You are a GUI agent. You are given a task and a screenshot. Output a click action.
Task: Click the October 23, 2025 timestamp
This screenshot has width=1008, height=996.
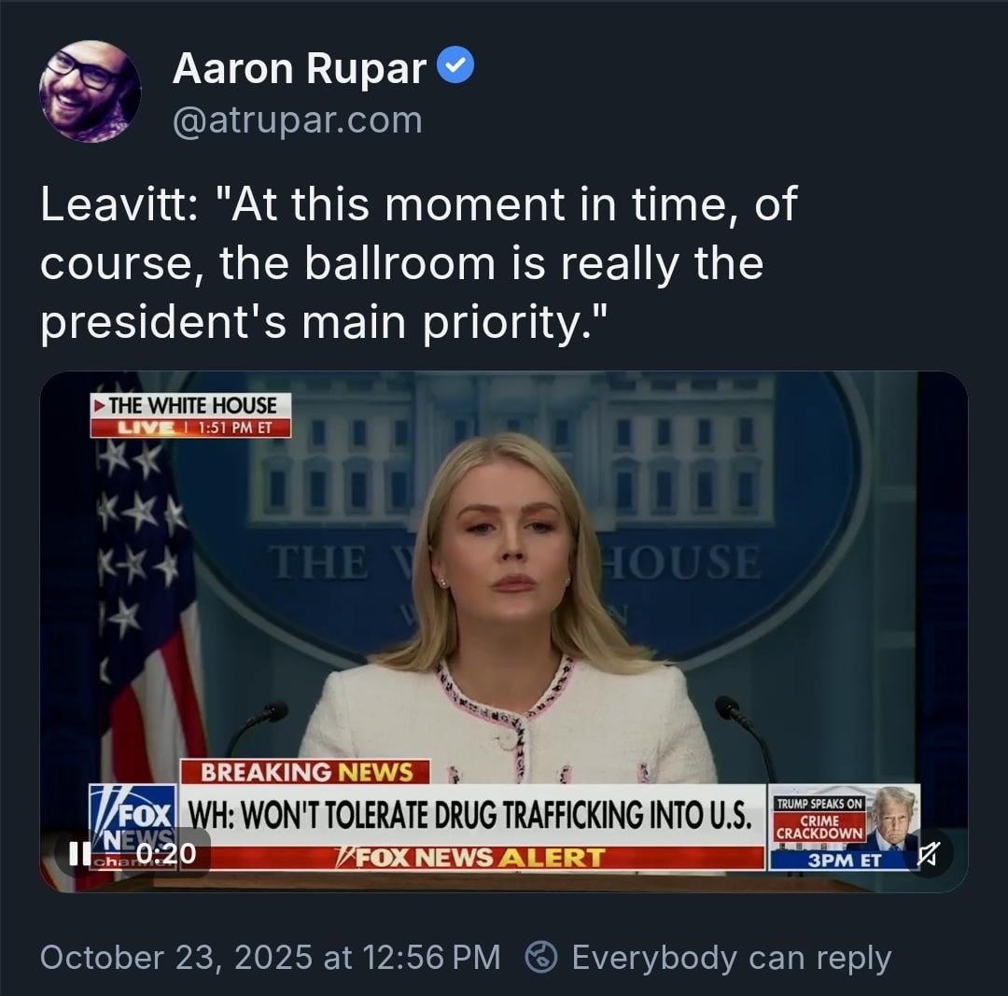271,958
